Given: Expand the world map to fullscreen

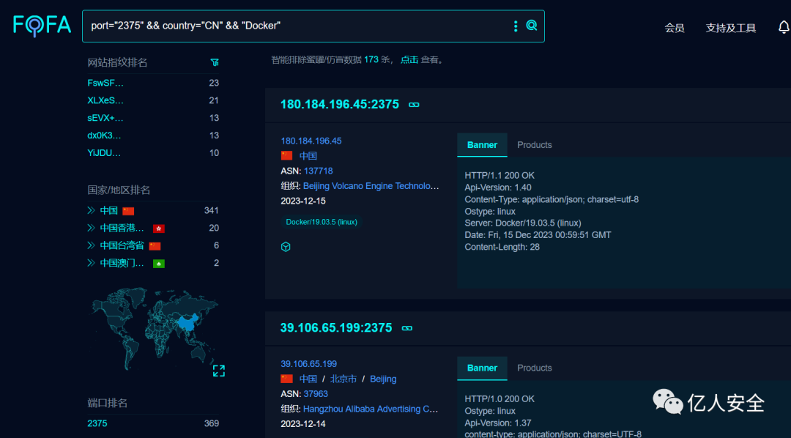Looking at the screenshot, I should point(218,371).
